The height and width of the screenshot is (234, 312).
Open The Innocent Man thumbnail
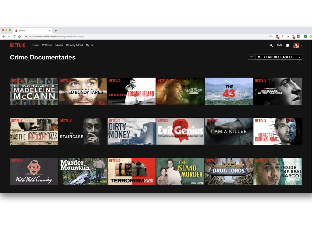coord(34,131)
